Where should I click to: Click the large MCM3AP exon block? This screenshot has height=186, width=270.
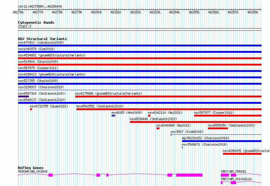point(189,175)
